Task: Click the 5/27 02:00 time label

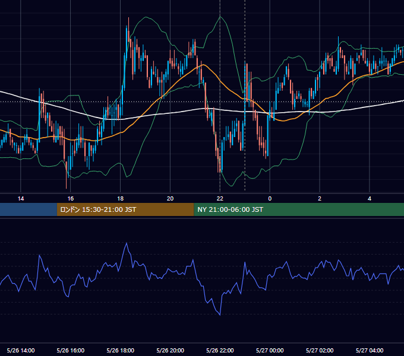Action: point(320,350)
